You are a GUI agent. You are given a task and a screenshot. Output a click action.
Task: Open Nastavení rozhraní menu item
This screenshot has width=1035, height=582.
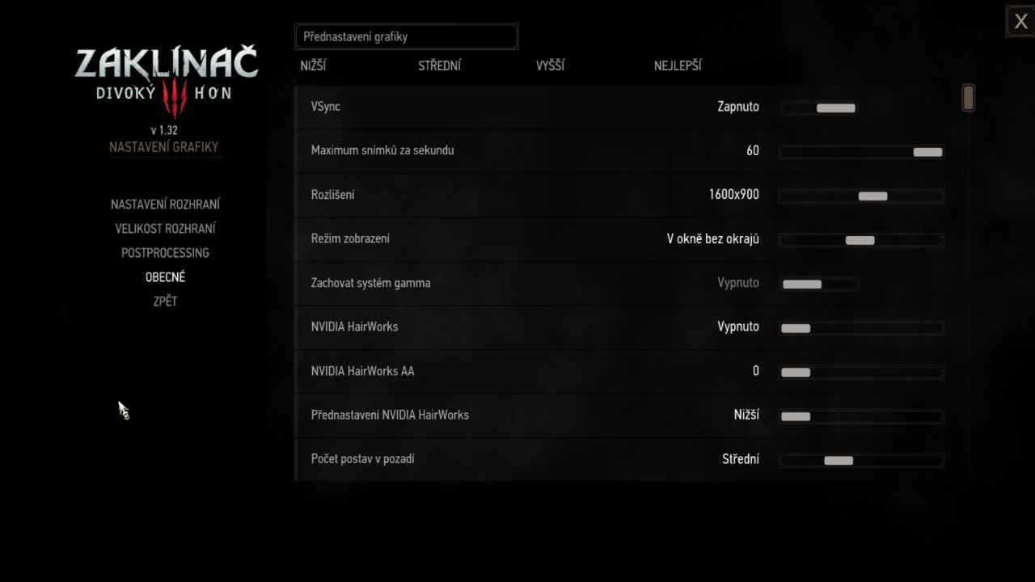point(165,205)
